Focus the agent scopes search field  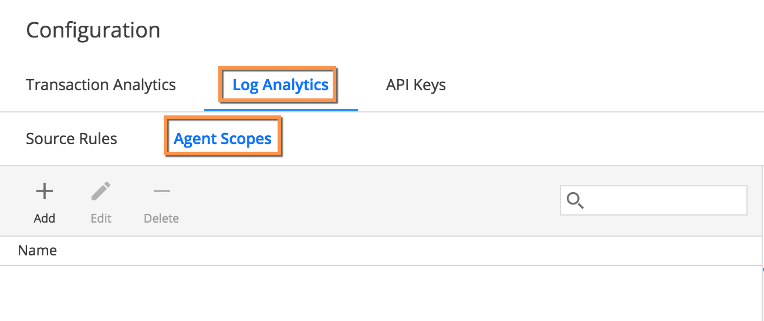pos(654,201)
